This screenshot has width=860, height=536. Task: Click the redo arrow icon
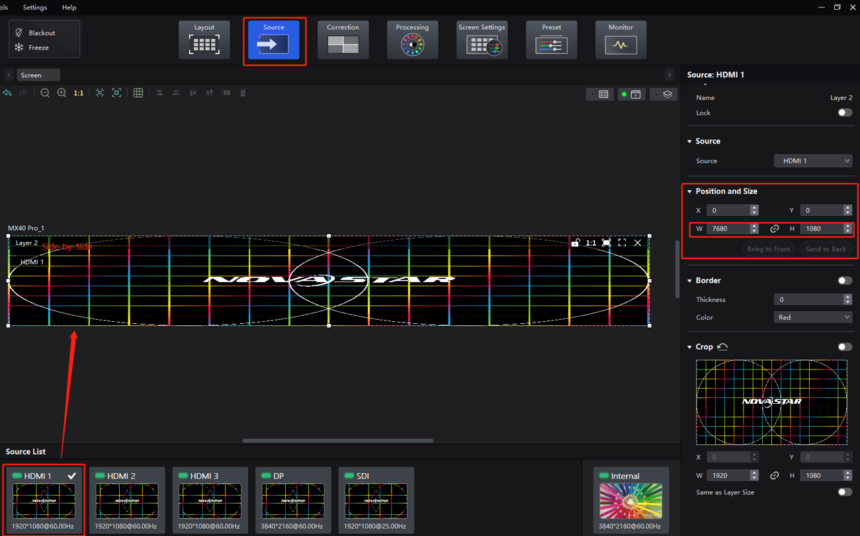click(x=23, y=93)
